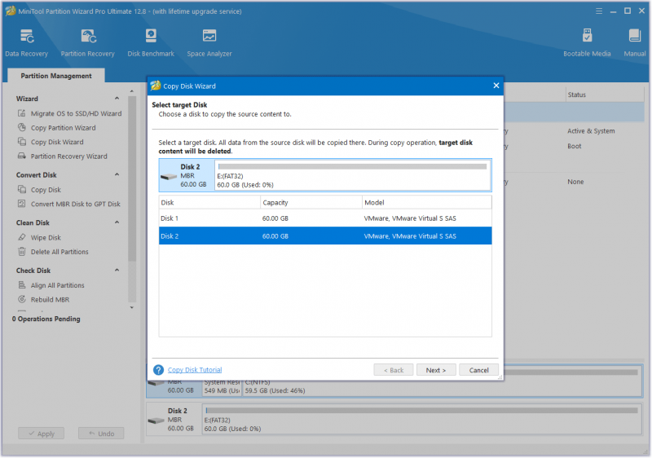The width and height of the screenshot is (652, 458).
Task: Open Space Analyzer
Action: point(209,43)
